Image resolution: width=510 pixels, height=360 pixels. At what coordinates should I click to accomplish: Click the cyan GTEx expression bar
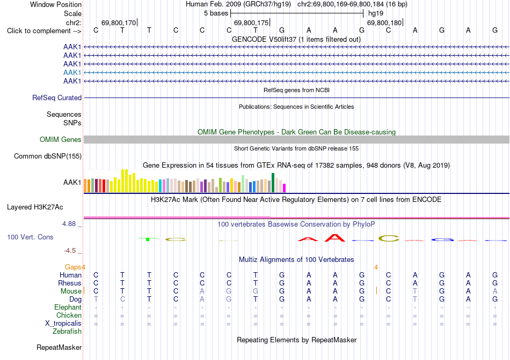point(161,186)
